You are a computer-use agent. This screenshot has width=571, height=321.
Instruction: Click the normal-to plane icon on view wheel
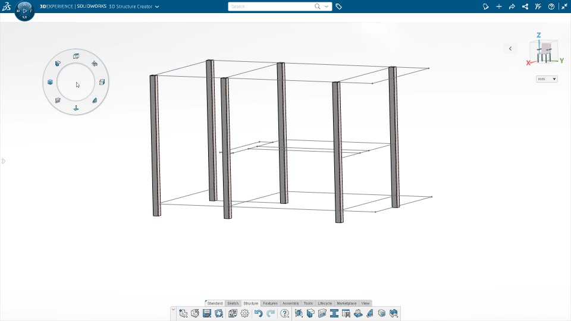click(76, 108)
